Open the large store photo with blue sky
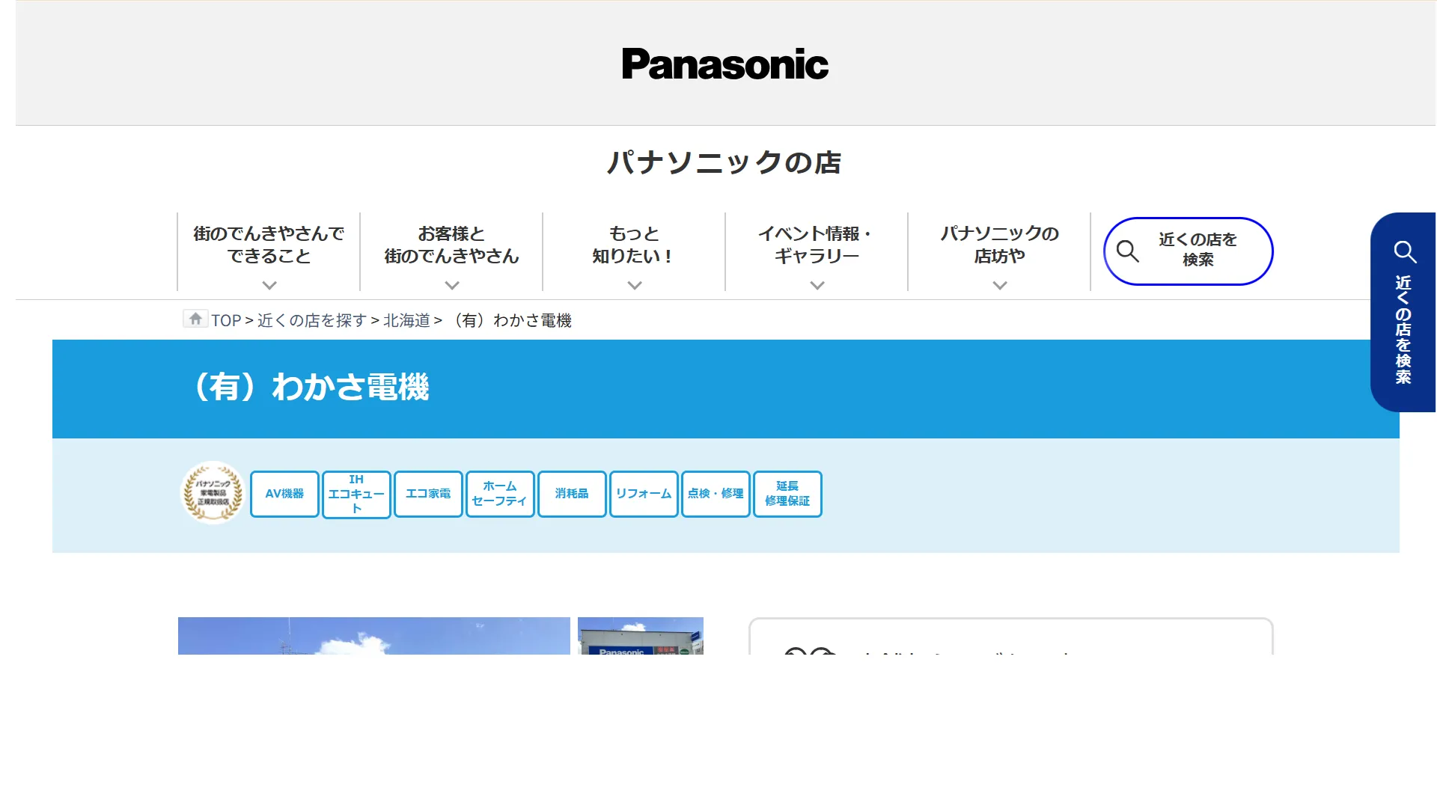 point(374,636)
